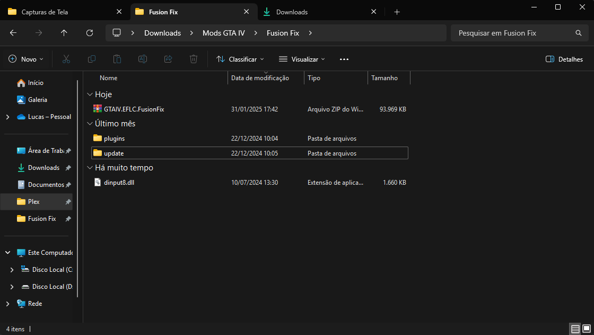Open the Novo creation menu
This screenshot has width=594, height=335.
point(27,59)
